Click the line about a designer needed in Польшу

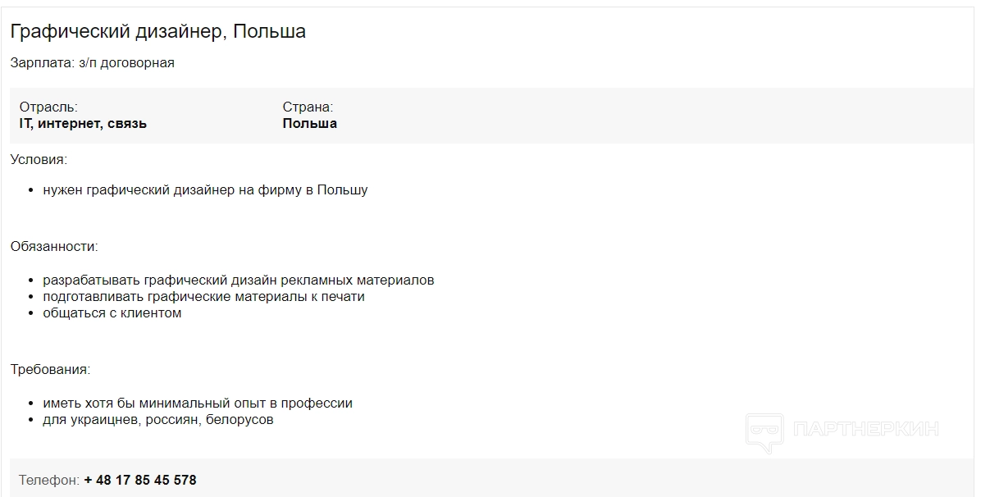coord(205,190)
